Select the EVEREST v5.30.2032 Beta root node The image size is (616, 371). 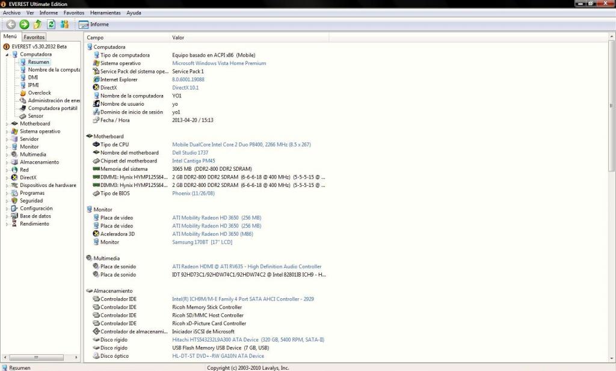click(x=39, y=46)
